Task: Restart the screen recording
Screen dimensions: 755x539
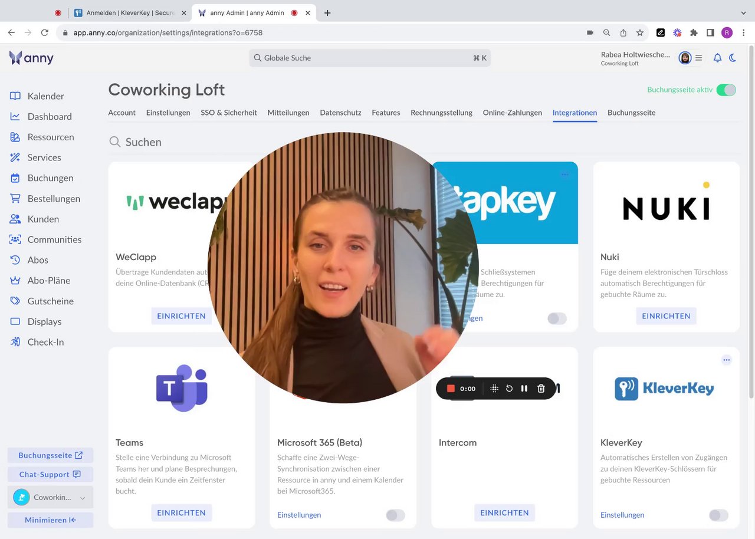Action: click(509, 389)
